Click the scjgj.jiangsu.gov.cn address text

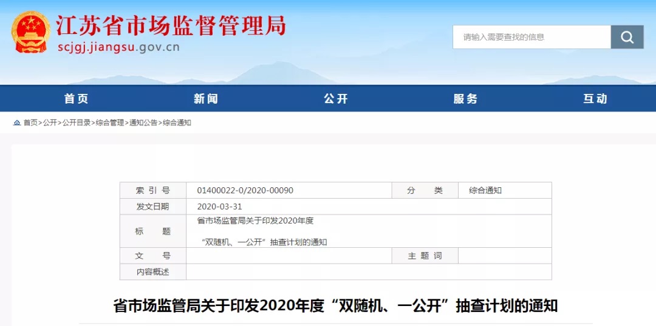click(118, 48)
